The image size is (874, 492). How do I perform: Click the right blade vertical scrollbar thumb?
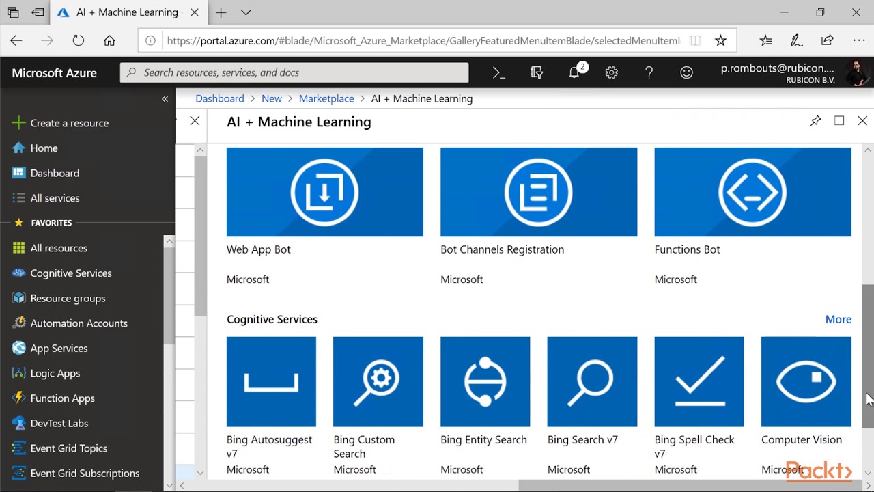868,357
